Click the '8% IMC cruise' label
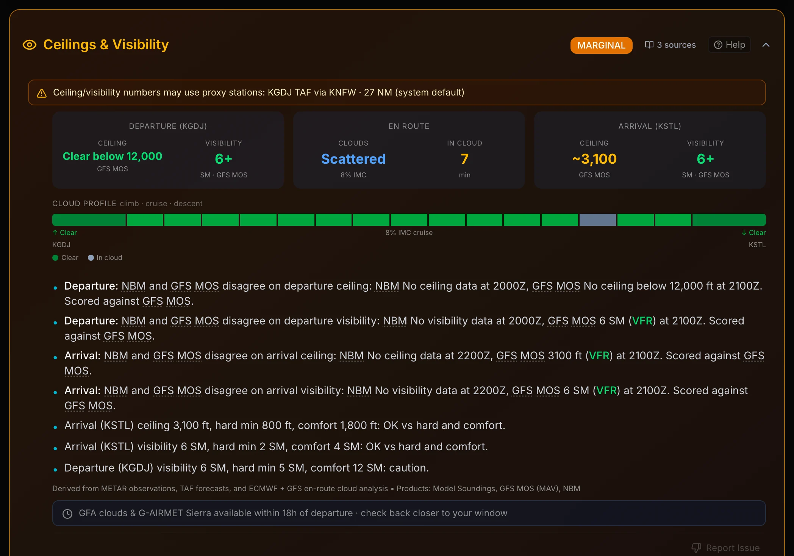Image resolution: width=794 pixels, height=556 pixels. point(409,232)
